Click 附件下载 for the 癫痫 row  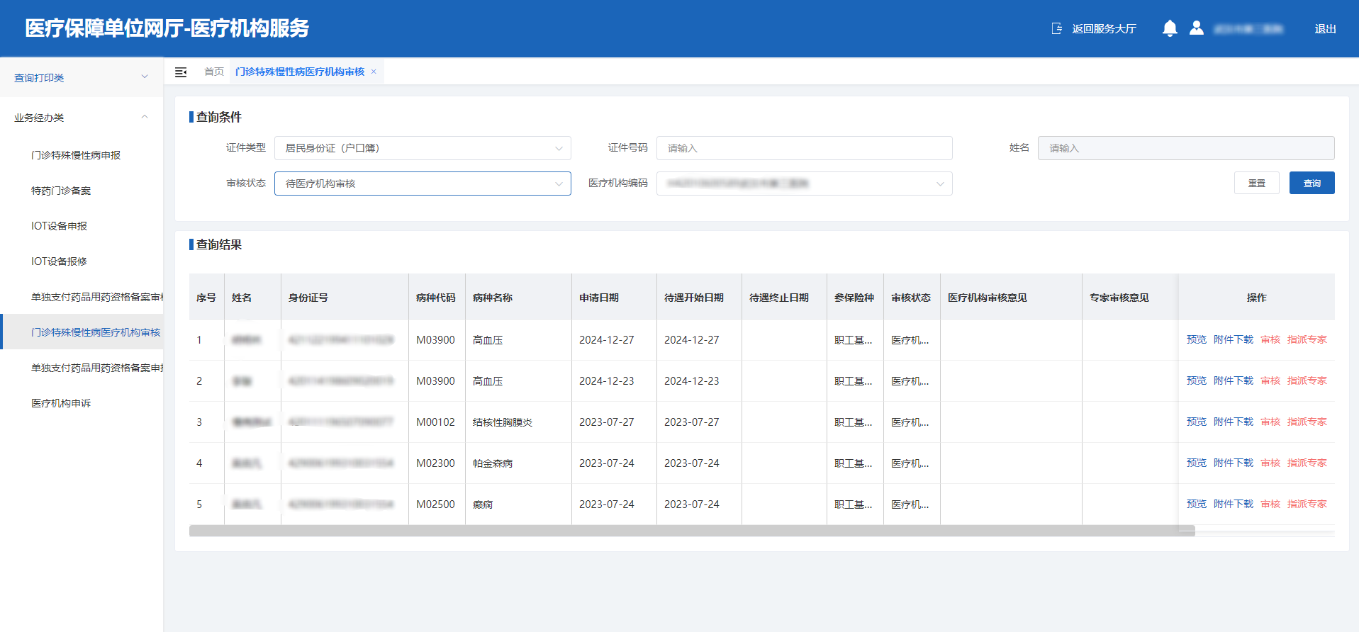1234,504
